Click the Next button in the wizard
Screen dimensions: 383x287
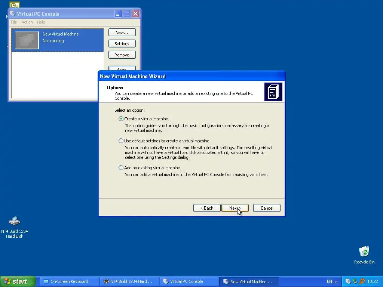[x=235, y=208]
